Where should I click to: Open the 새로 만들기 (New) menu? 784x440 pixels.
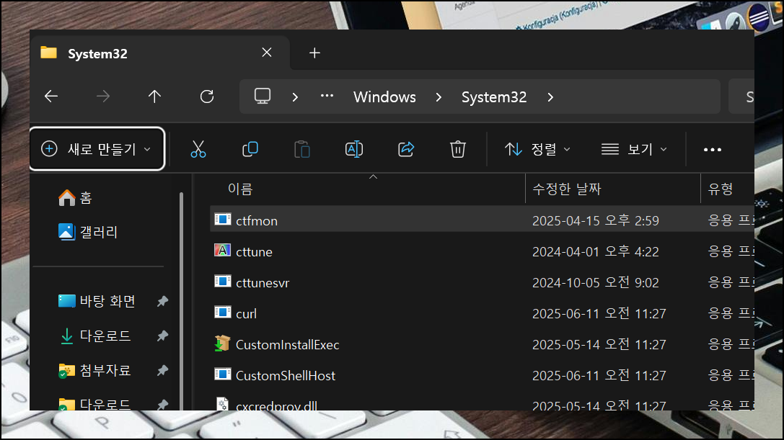pos(97,149)
